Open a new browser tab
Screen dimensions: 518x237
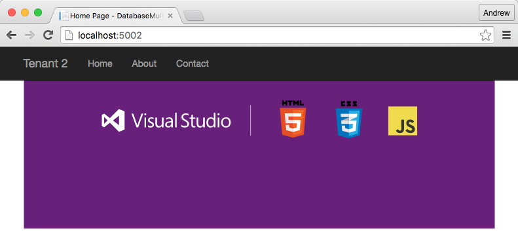(194, 16)
